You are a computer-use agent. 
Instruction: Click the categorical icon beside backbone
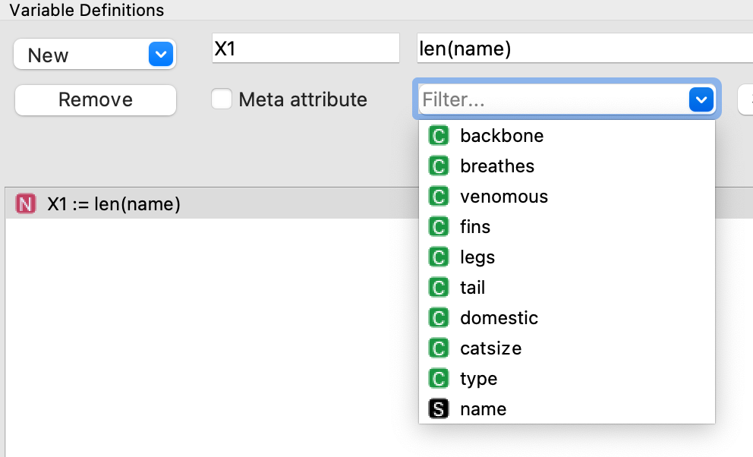tap(438, 135)
